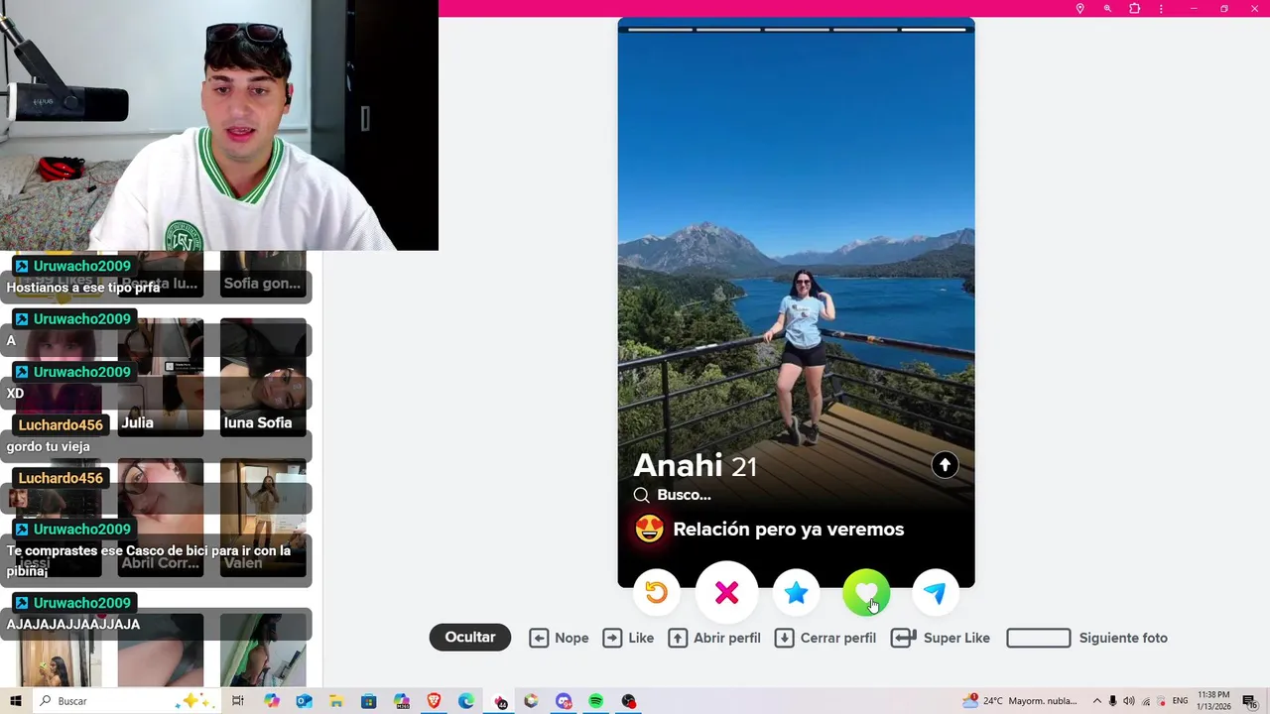1270x714 pixels.
Task: Open Valen's match thumbnail
Action: click(263, 517)
